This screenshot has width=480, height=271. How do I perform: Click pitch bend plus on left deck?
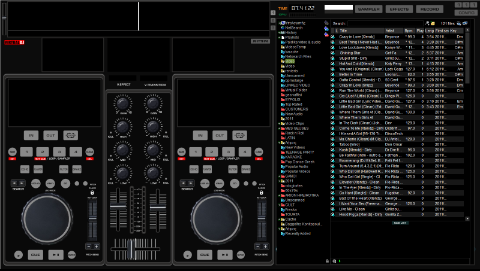click(x=96, y=246)
